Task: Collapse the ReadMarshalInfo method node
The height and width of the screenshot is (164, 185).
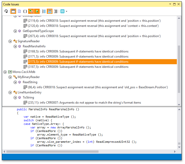Action: 15,46
